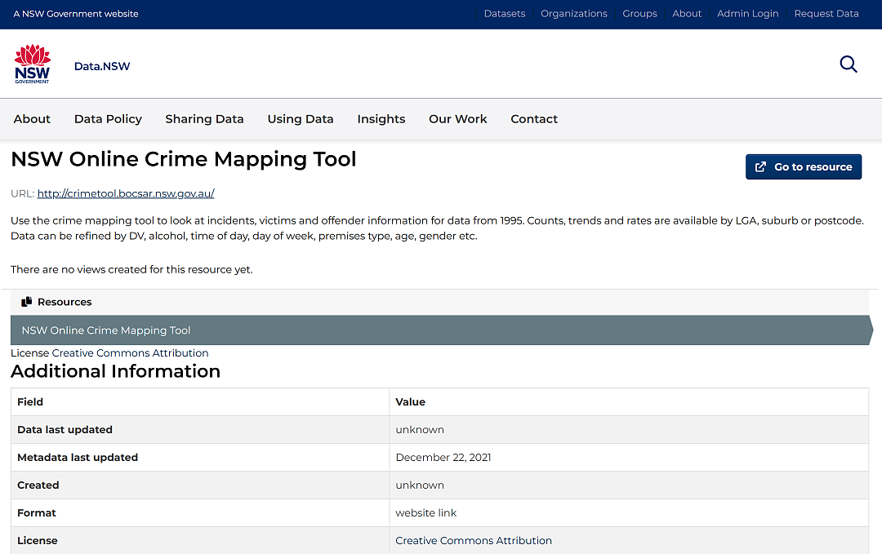The image size is (882, 554).
Task: Click the NSW Government waratah logo
Action: click(32, 64)
